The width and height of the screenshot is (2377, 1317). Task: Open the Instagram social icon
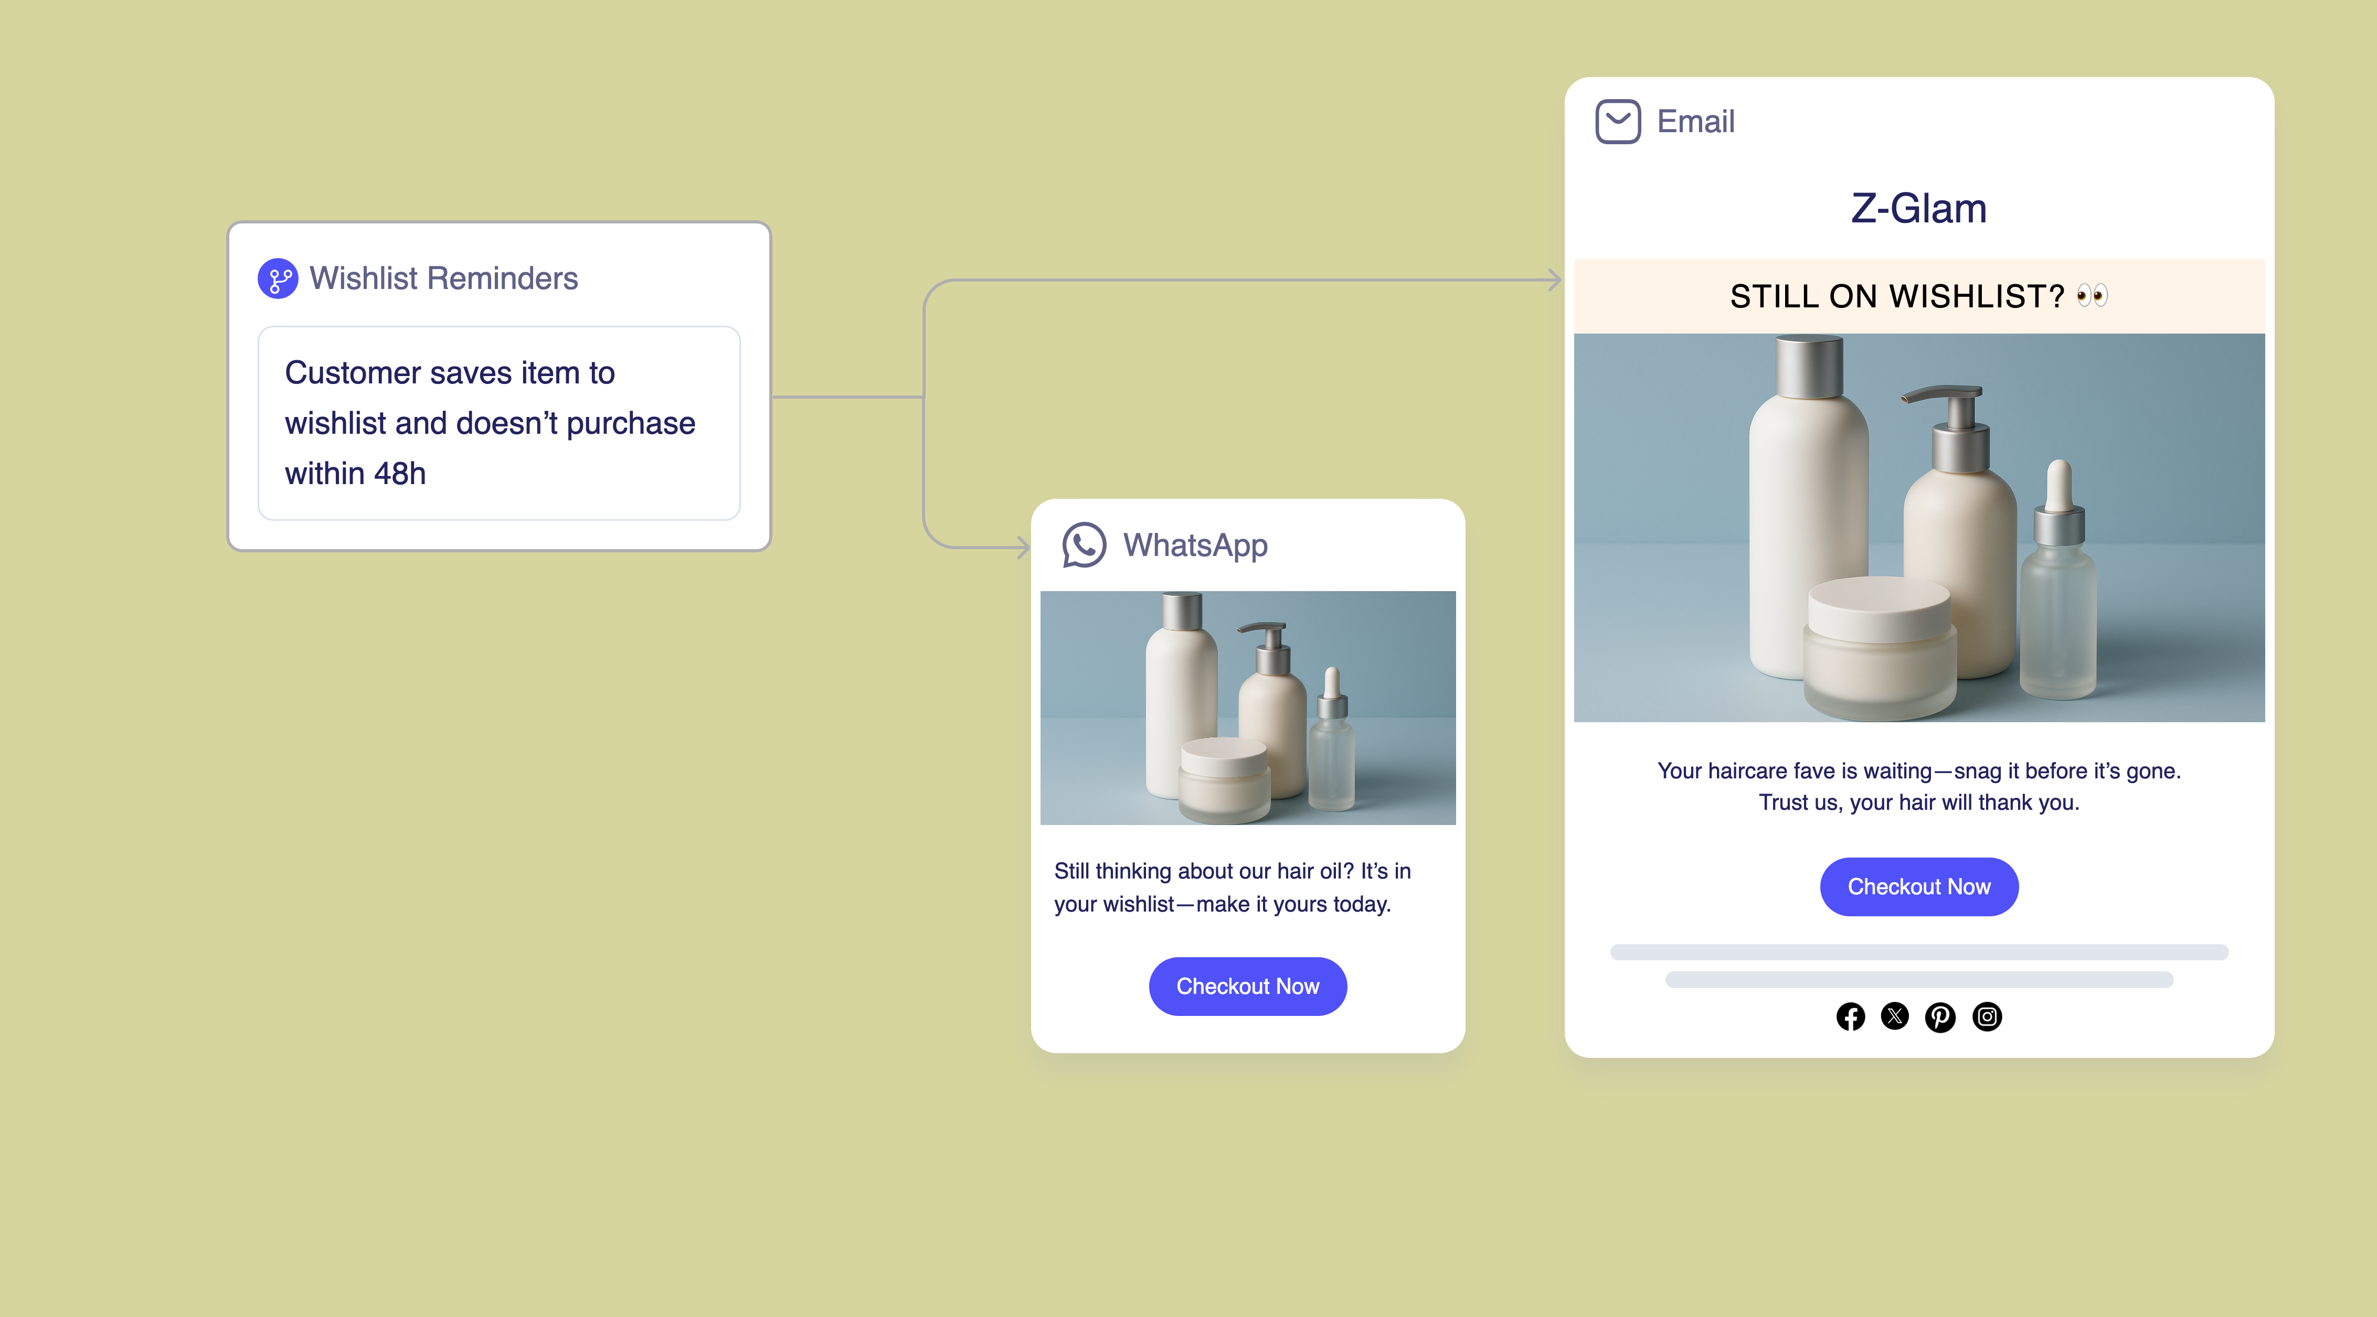(x=1987, y=1016)
